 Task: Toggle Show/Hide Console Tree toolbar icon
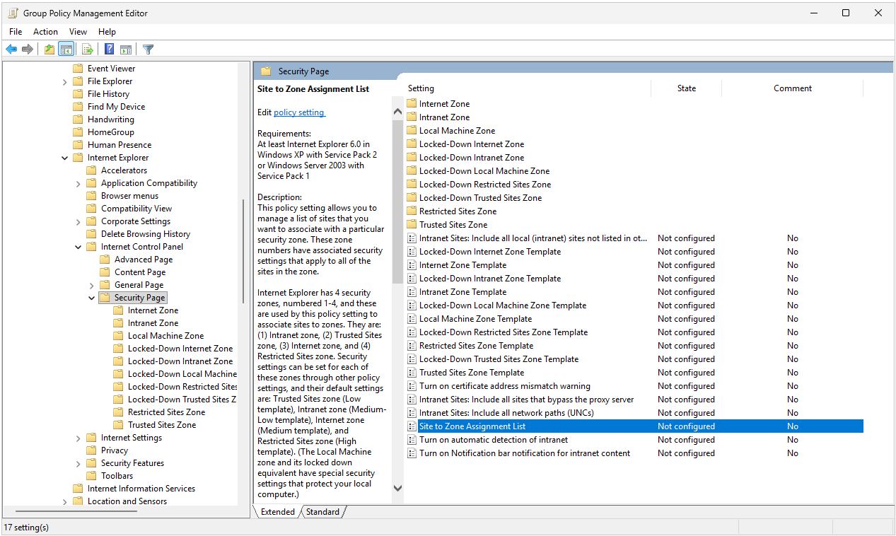[66, 49]
